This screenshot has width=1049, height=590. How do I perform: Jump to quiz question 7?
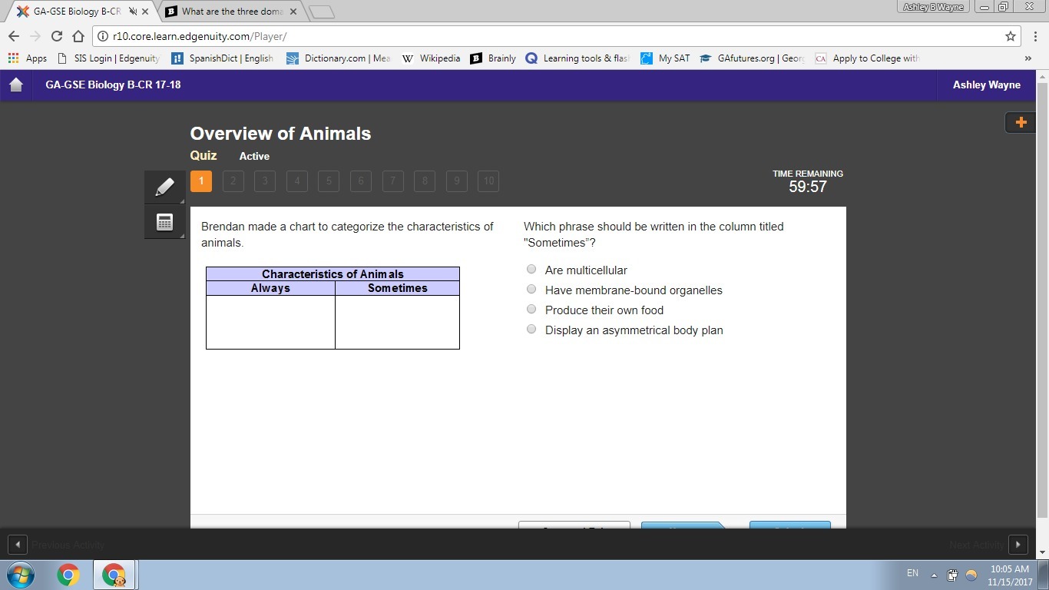pos(392,181)
